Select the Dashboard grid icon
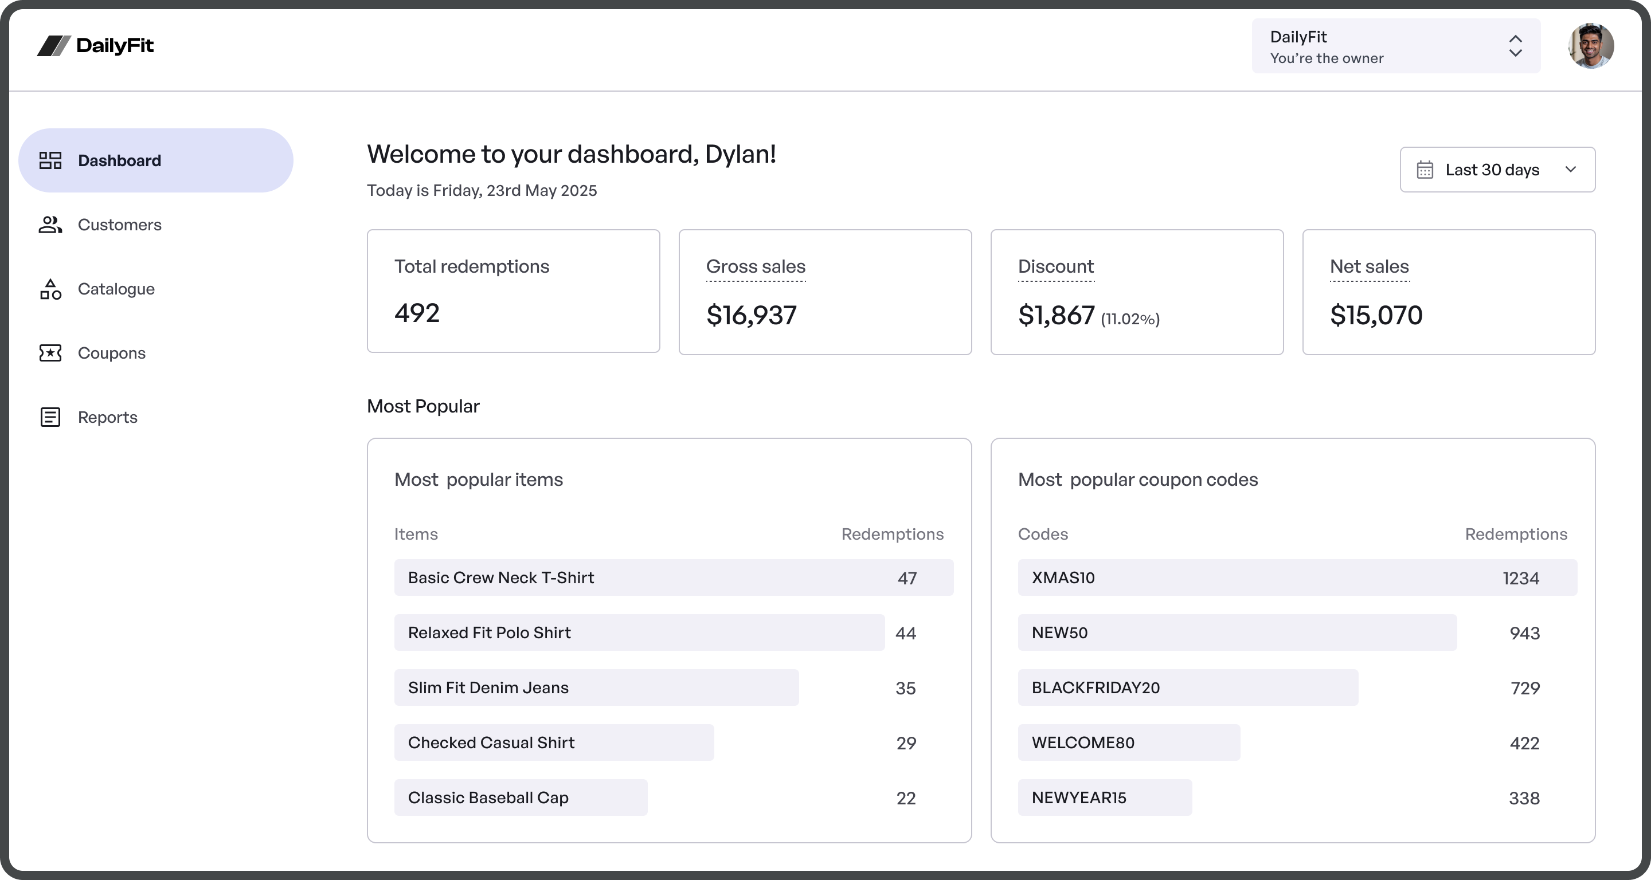This screenshot has height=880, width=1651. (x=50, y=160)
